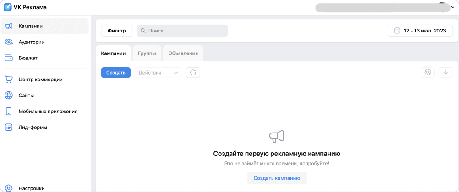Open the Аудитории people icon

point(9,42)
